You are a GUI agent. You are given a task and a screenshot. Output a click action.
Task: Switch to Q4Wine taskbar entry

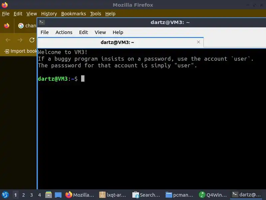[x=213, y=195]
